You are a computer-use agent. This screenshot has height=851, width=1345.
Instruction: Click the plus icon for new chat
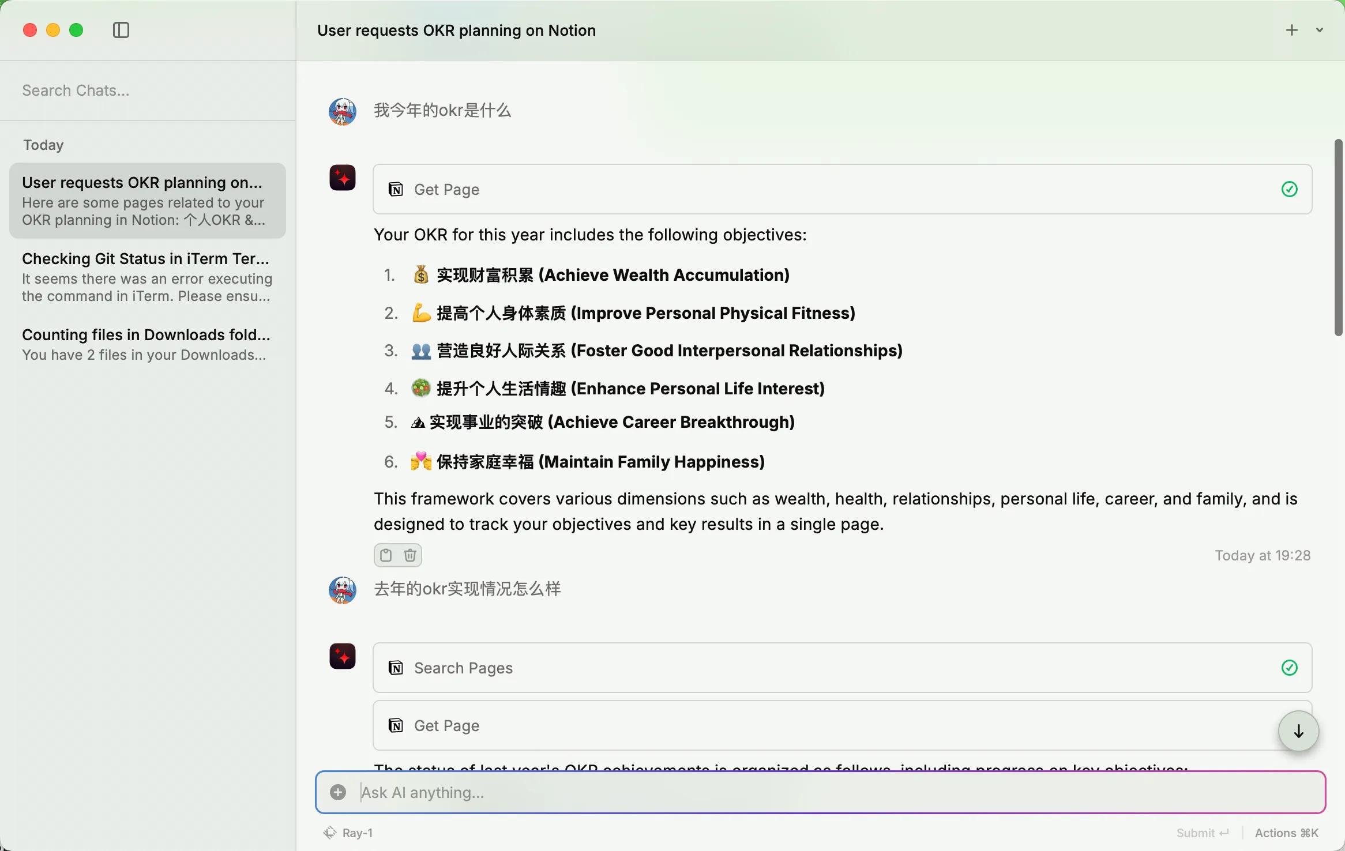point(1292,30)
